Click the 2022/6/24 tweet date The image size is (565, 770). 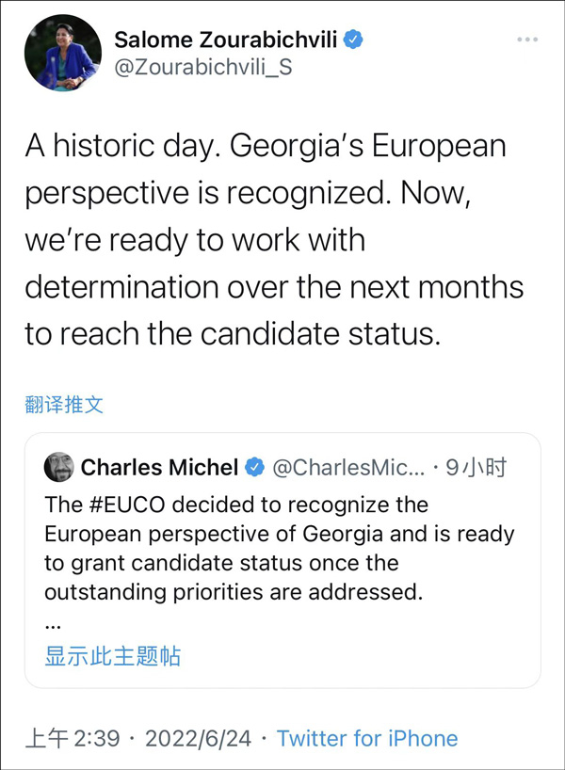pyautogui.click(x=198, y=738)
